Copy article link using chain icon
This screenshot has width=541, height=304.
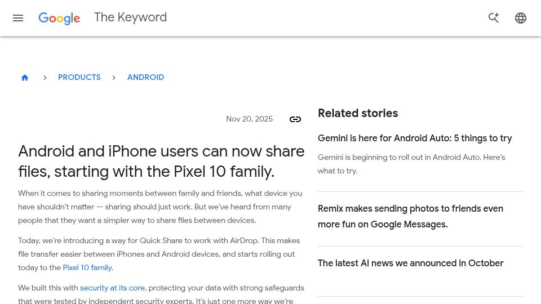tap(295, 119)
